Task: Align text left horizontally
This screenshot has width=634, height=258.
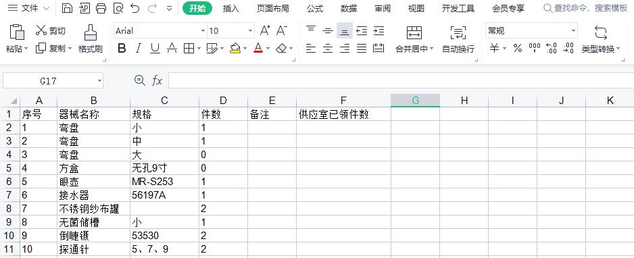Action: (x=310, y=49)
